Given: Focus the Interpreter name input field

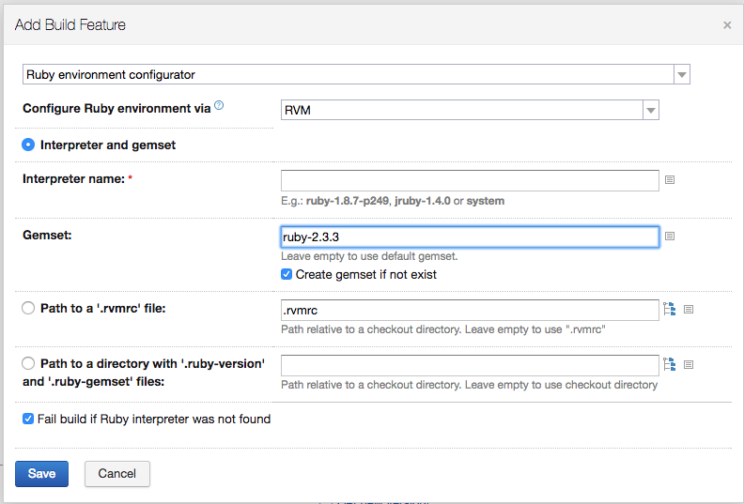Looking at the screenshot, I should 470,180.
